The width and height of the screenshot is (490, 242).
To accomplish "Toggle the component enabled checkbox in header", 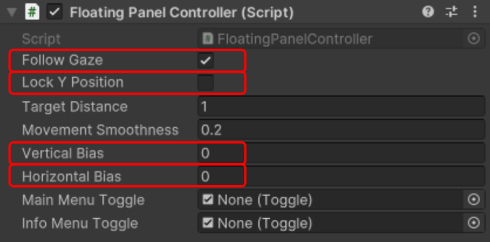I will [x=55, y=12].
